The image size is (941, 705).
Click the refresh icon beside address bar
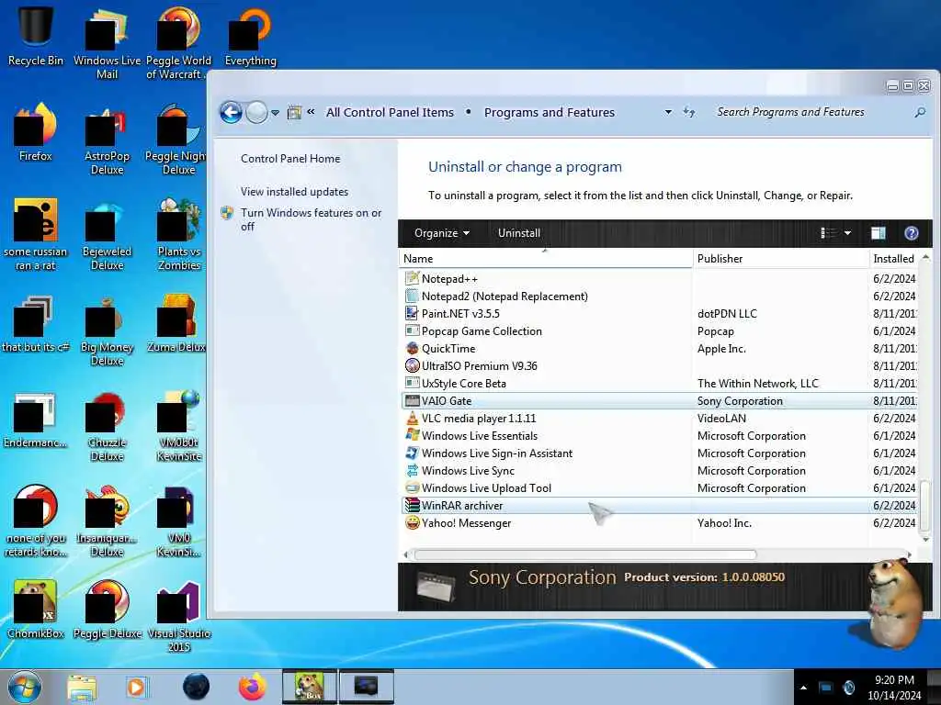pos(689,112)
